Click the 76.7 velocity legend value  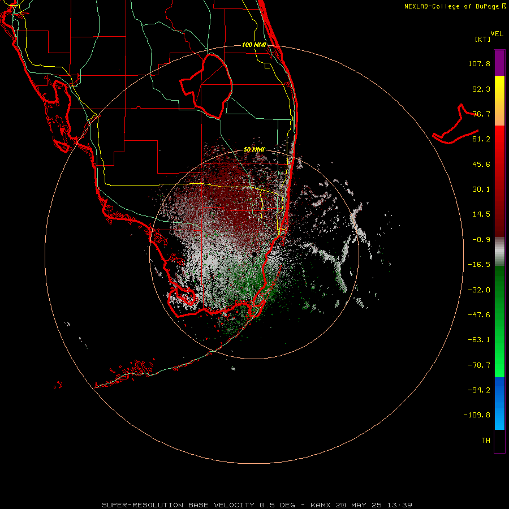click(x=481, y=114)
